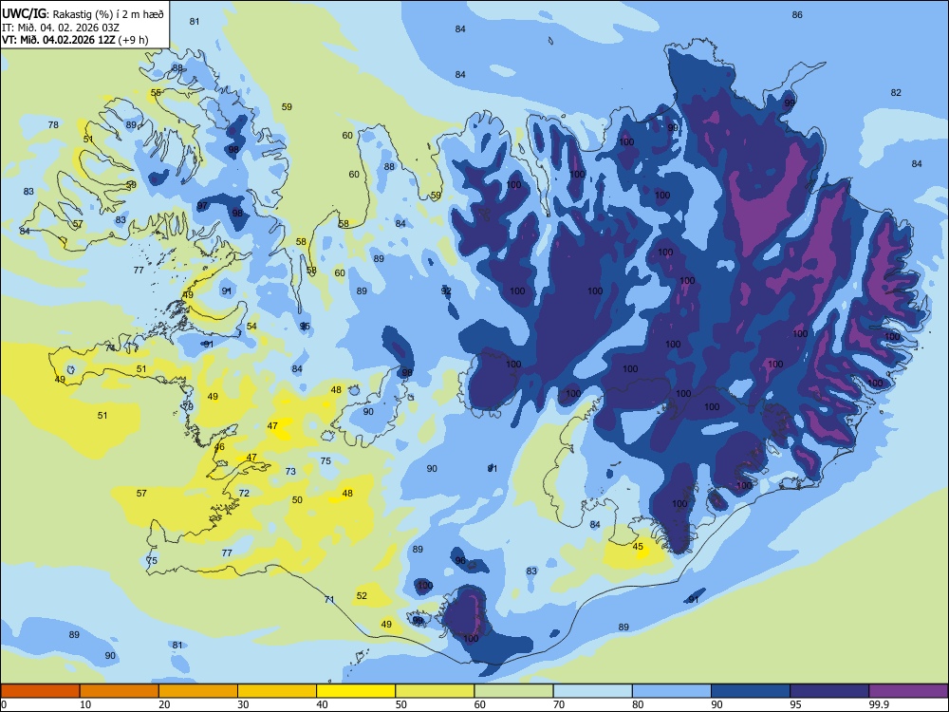This screenshot has height=712, width=949.
Task: Click the "82" humidity value on the map
Action: [x=896, y=93]
